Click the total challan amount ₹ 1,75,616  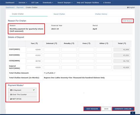(x=50, y=73)
